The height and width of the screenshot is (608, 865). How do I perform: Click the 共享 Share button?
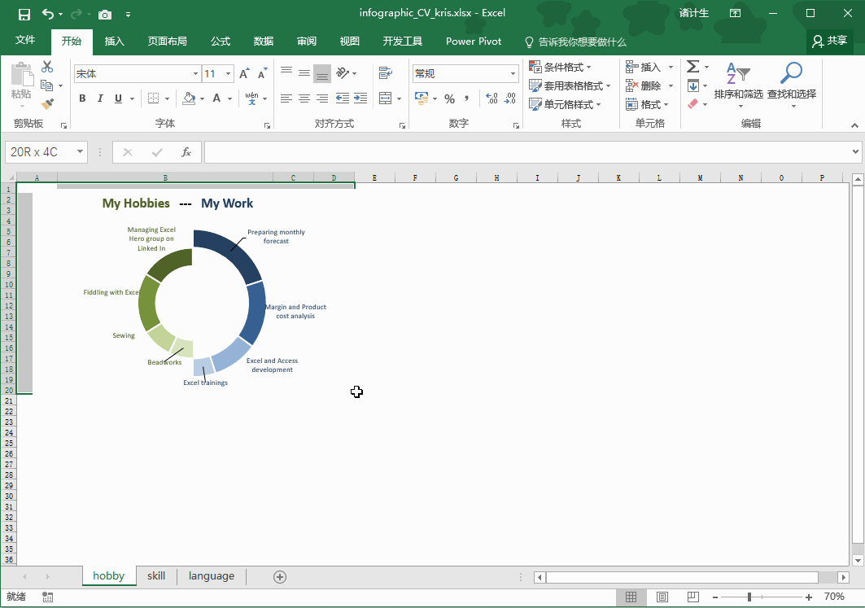pos(830,41)
